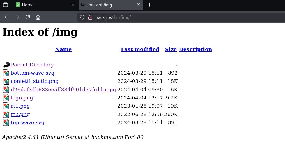Click the tracking protection shield icon
The image size is (285, 156).
click(82, 17)
